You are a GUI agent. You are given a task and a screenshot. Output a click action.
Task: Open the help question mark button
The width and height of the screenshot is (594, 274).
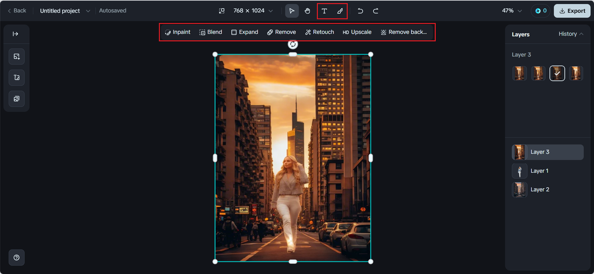pos(17,257)
